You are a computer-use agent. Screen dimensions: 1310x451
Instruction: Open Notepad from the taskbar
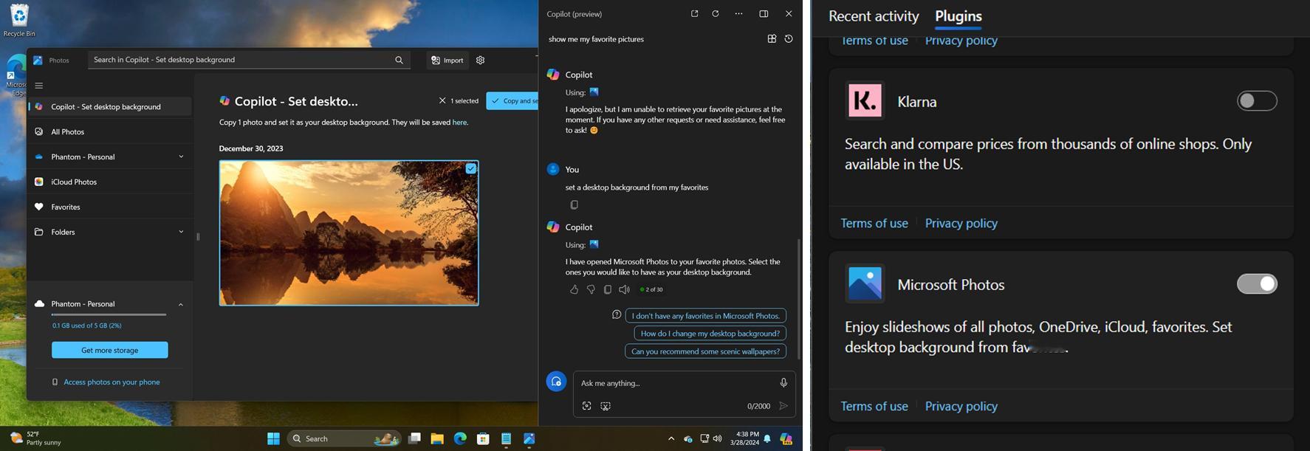506,438
